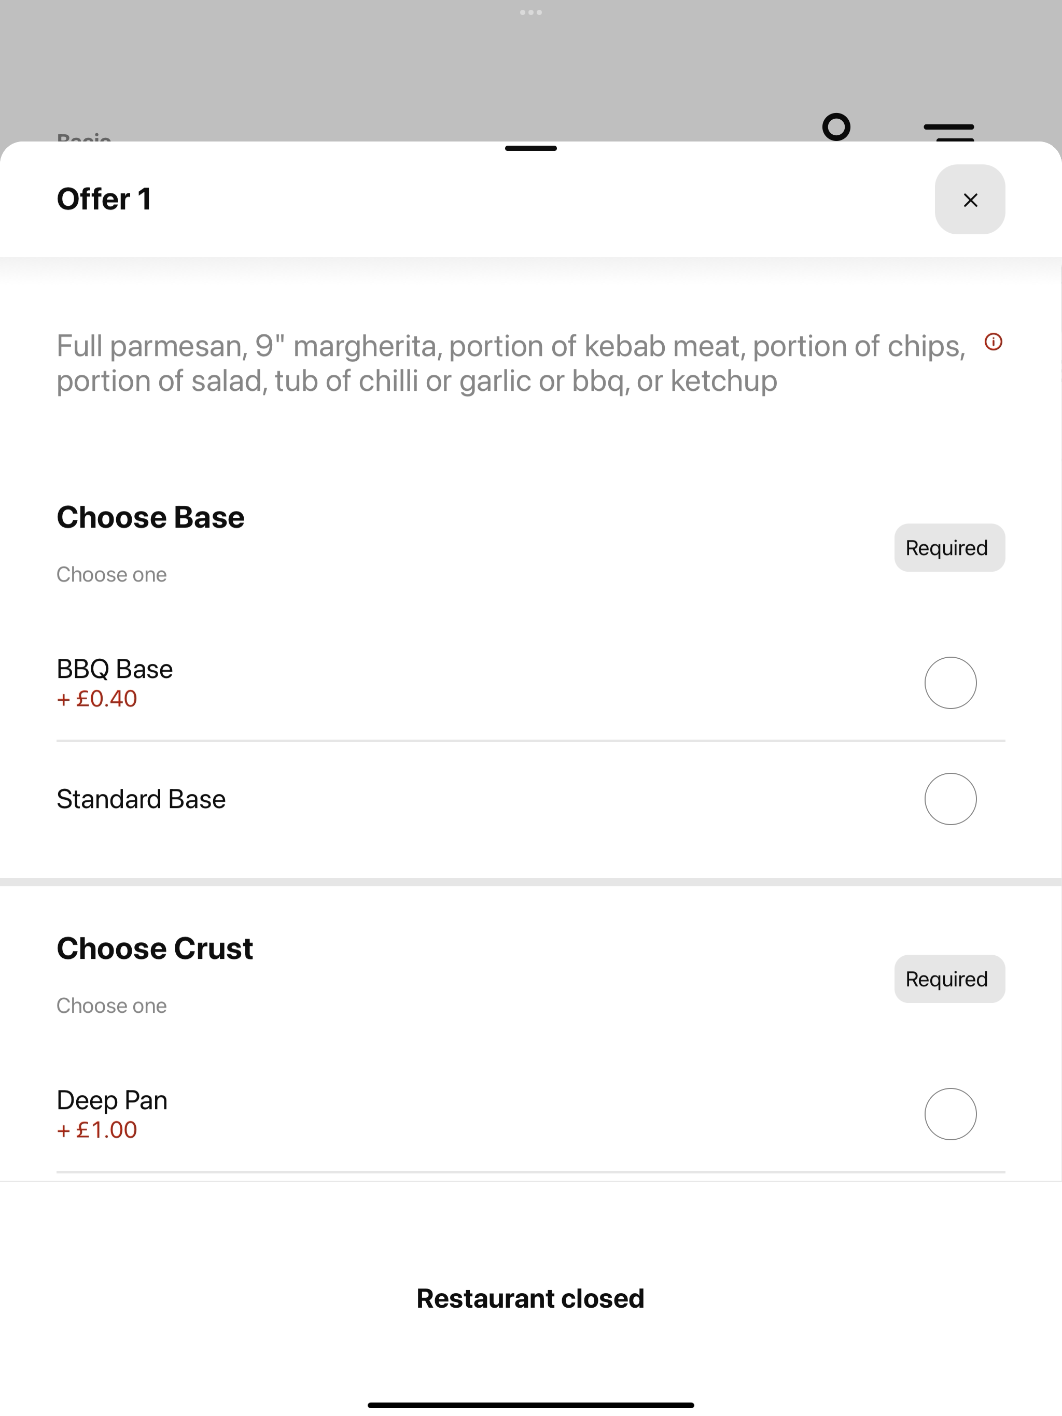
Task: Click the Standard Base option label
Action: (141, 799)
